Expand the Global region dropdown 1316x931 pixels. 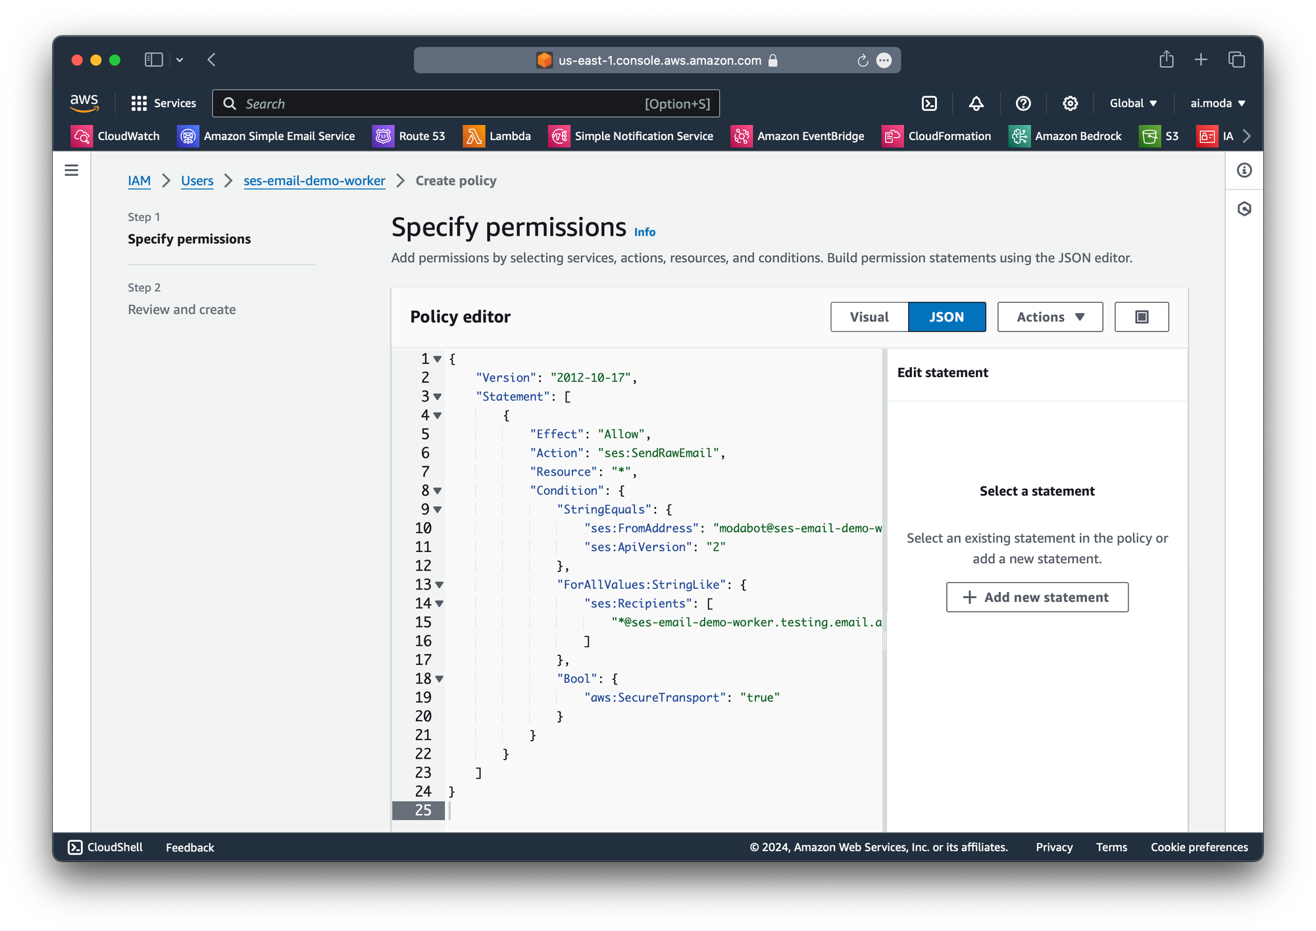[x=1132, y=103]
